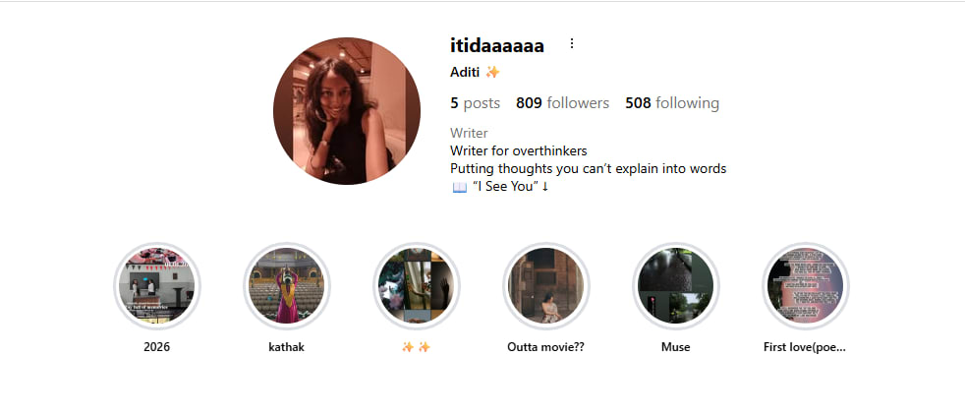The width and height of the screenshot is (965, 416).
Task: Open the three-dot options menu beside username
Action: point(572,43)
